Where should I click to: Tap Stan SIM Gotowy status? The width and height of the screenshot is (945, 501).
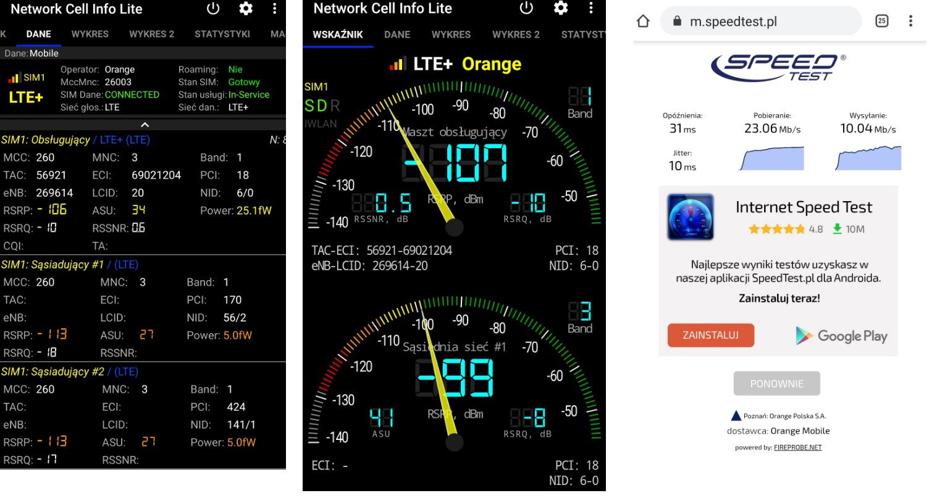click(x=244, y=82)
